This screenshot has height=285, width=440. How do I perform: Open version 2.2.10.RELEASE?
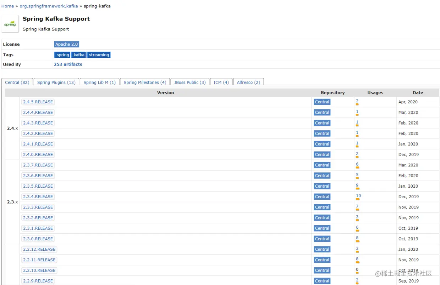39,270
